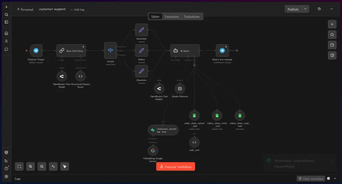Open search from the left sidebar
This screenshot has height=184, width=342.
point(6,15)
